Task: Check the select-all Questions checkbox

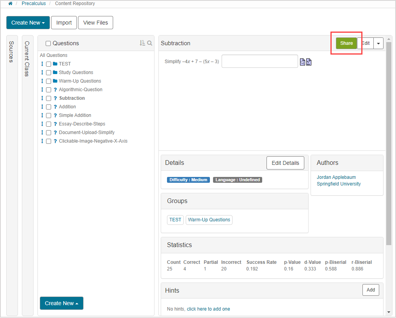Action: 48,44
